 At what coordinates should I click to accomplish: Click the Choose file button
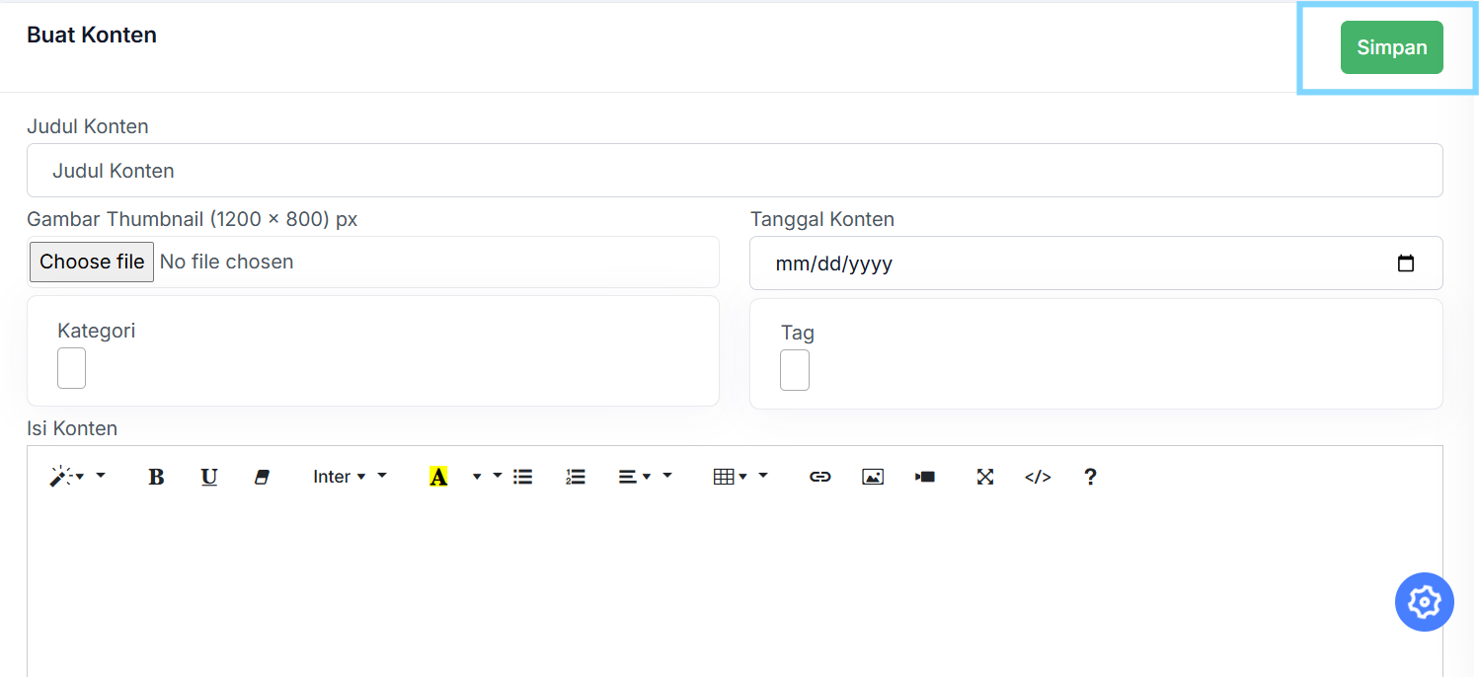[92, 262]
